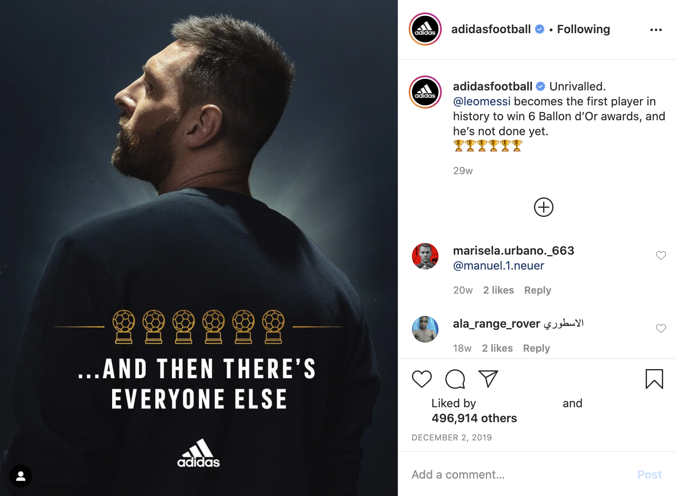View the list of 496,914 others
Screen dimensions: 676x496
(474, 418)
